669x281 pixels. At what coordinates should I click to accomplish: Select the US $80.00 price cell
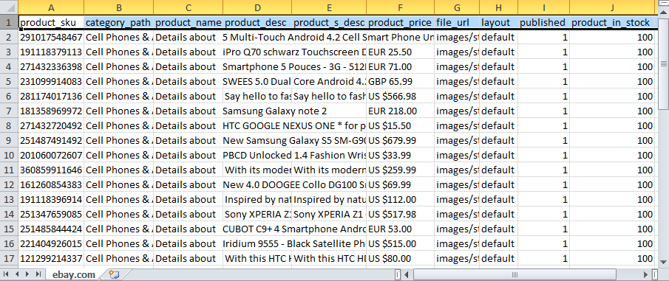click(x=400, y=258)
